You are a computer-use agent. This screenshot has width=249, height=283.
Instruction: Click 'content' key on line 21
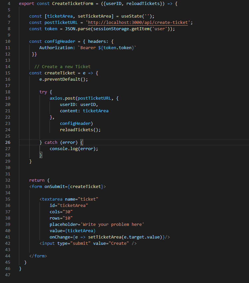69,111
